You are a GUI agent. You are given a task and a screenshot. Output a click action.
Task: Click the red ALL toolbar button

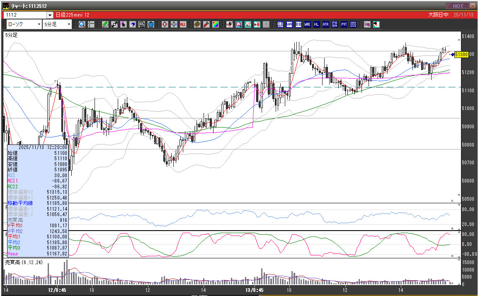(x=183, y=24)
